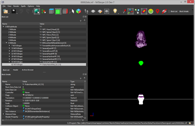The height and width of the screenshot is (126, 195).
Task: Open the Help menu
Action: 38,6
